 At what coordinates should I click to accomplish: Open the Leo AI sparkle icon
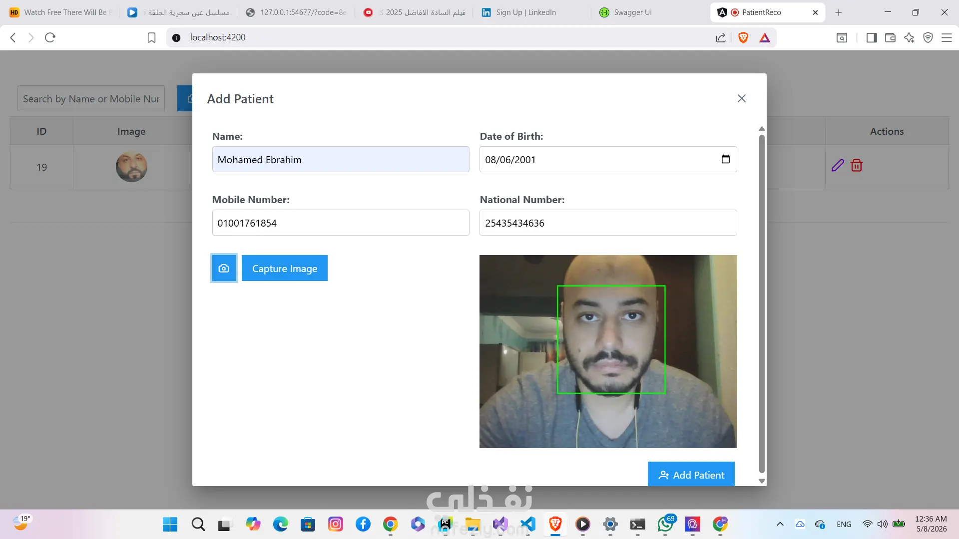click(909, 37)
